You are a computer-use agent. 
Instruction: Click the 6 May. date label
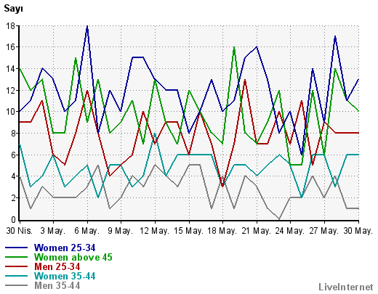click(87, 231)
